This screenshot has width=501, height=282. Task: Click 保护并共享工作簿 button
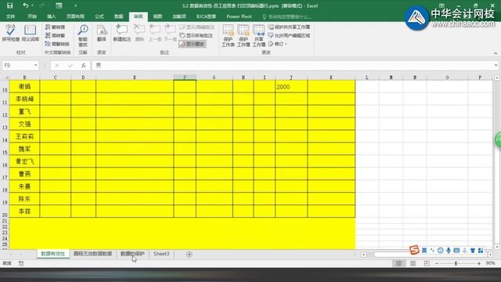click(289, 27)
